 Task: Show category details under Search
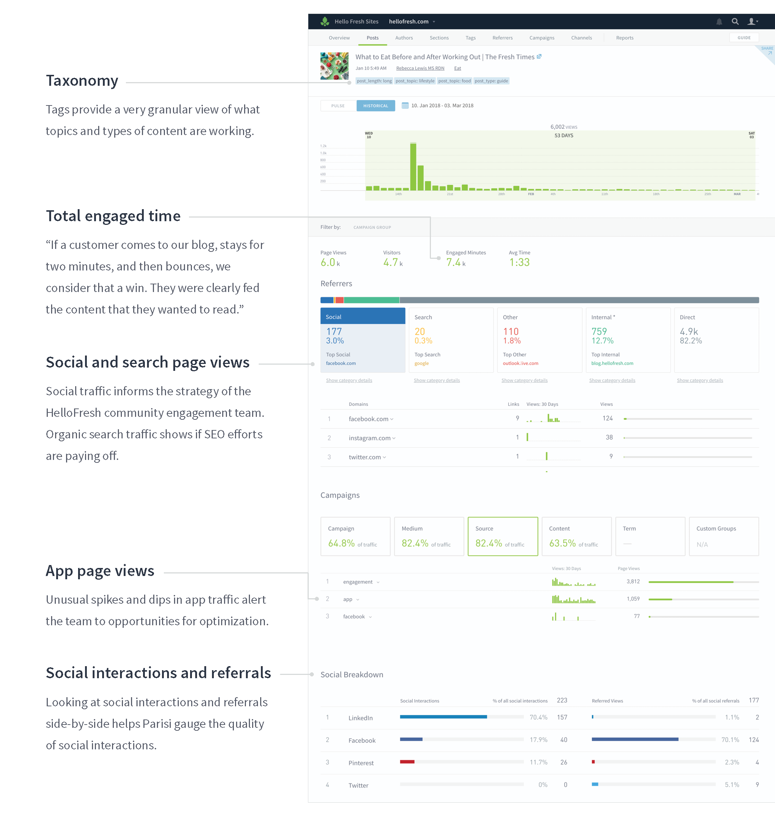437,381
